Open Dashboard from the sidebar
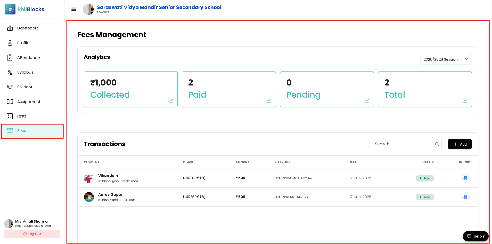The width and height of the screenshot is (492, 244). tap(32, 28)
